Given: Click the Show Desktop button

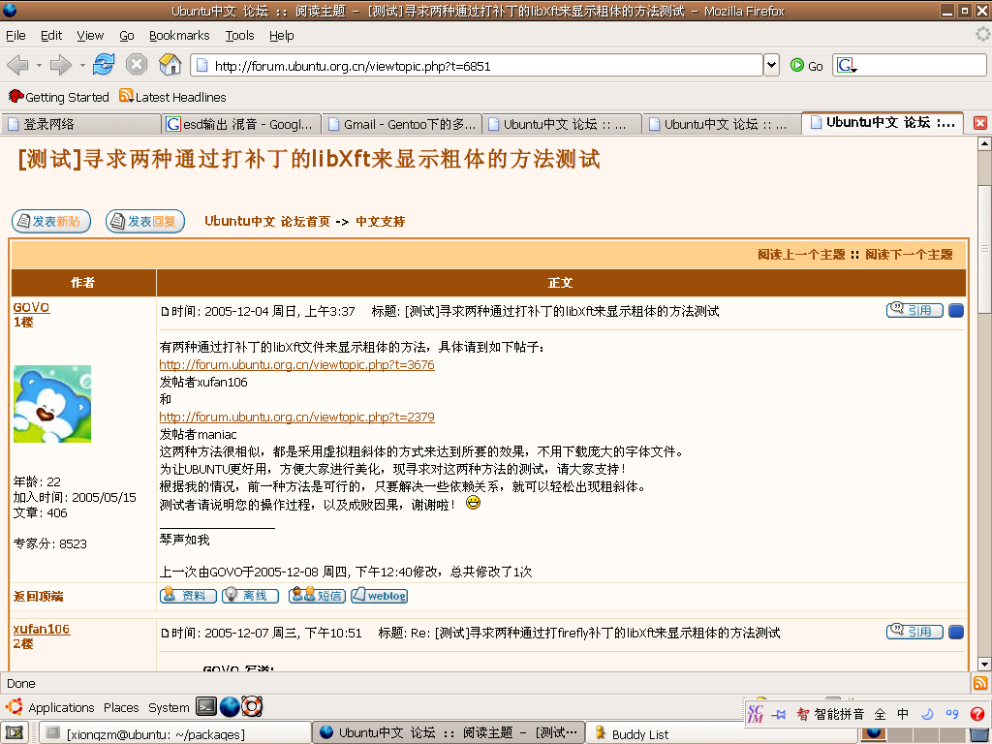Looking at the screenshot, I should coord(15,732).
